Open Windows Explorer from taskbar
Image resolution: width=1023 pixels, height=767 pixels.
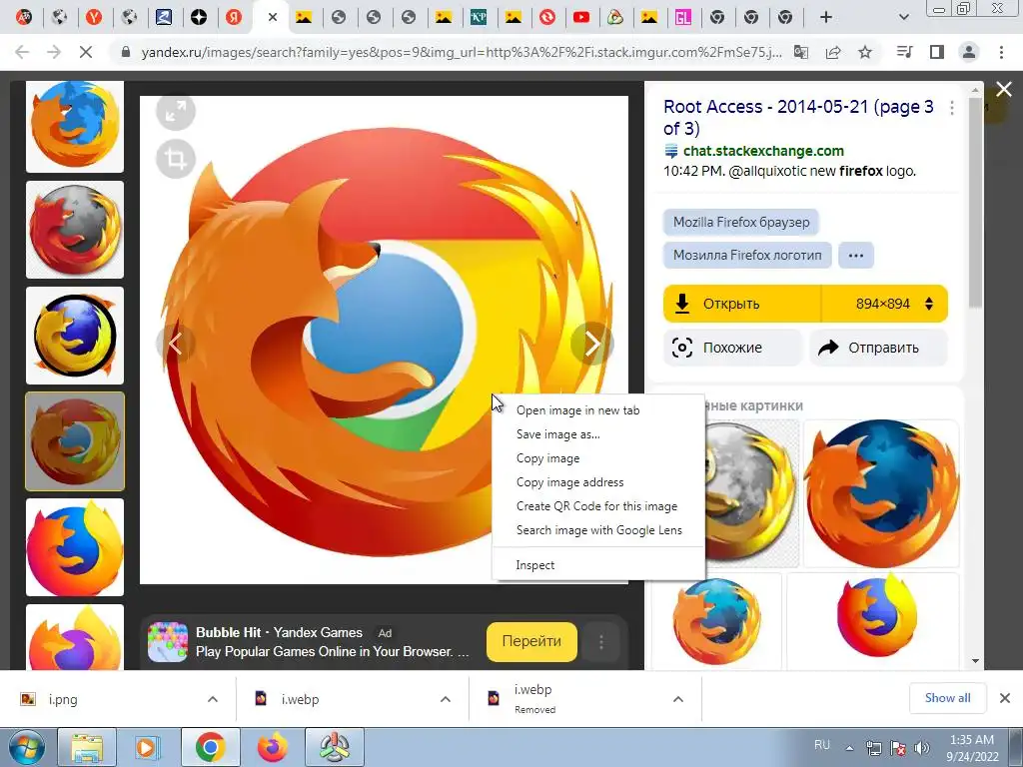[x=87, y=747]
